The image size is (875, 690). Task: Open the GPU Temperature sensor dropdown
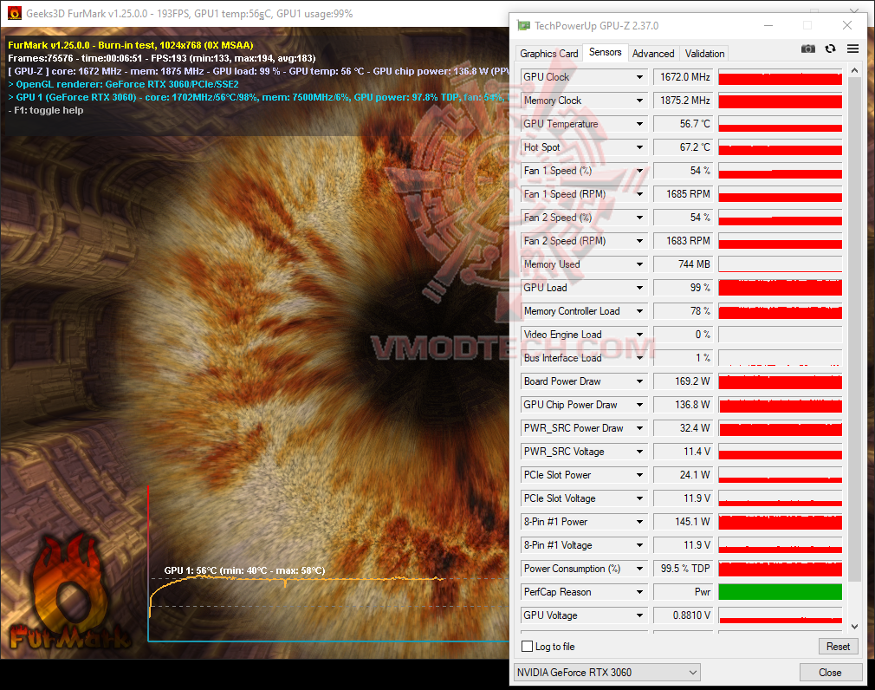(x=639, y=124)
